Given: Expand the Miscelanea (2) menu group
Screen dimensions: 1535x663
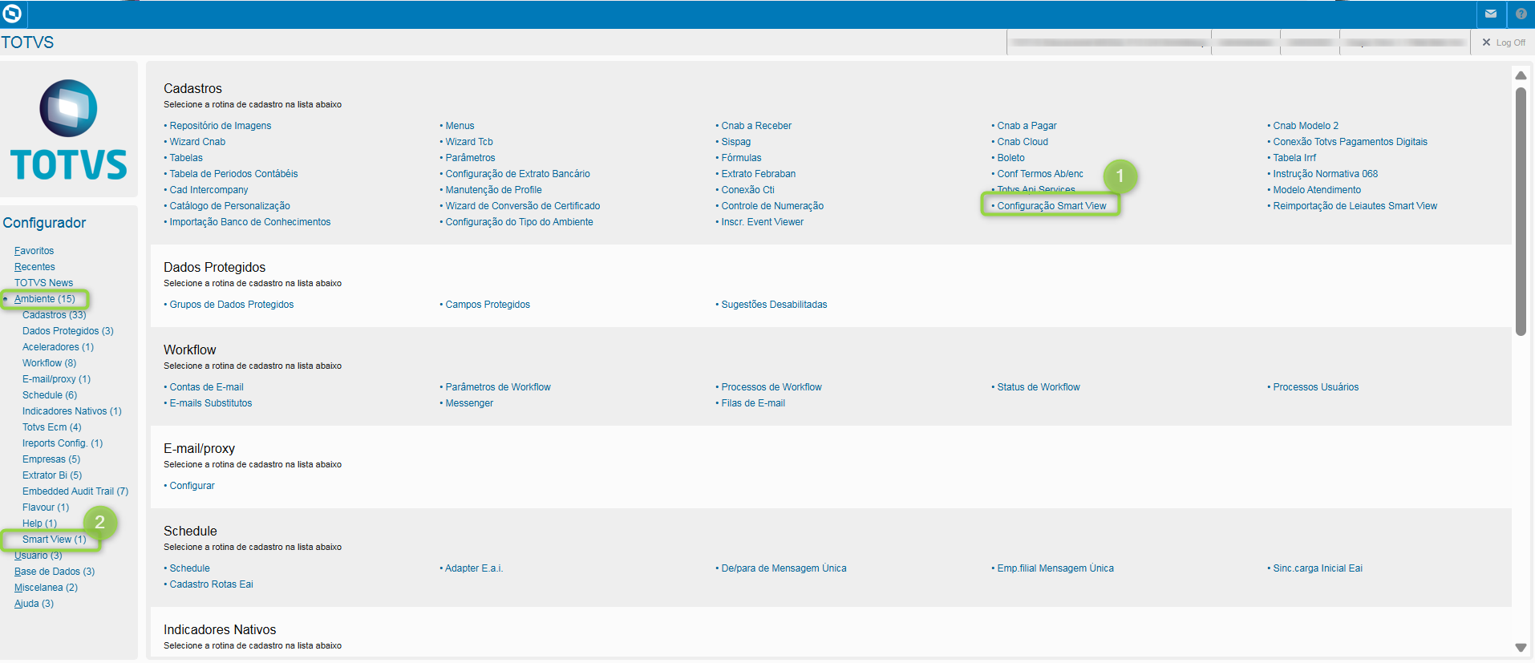Looking at the screenshot, I should point(46,588).
